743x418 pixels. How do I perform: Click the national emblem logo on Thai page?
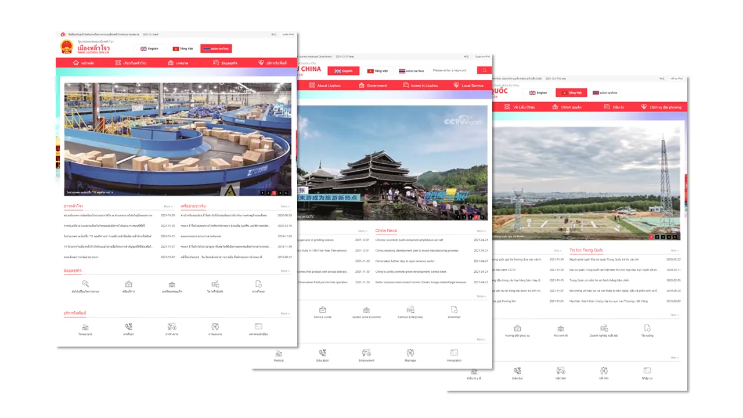click(x=66, y=47)
